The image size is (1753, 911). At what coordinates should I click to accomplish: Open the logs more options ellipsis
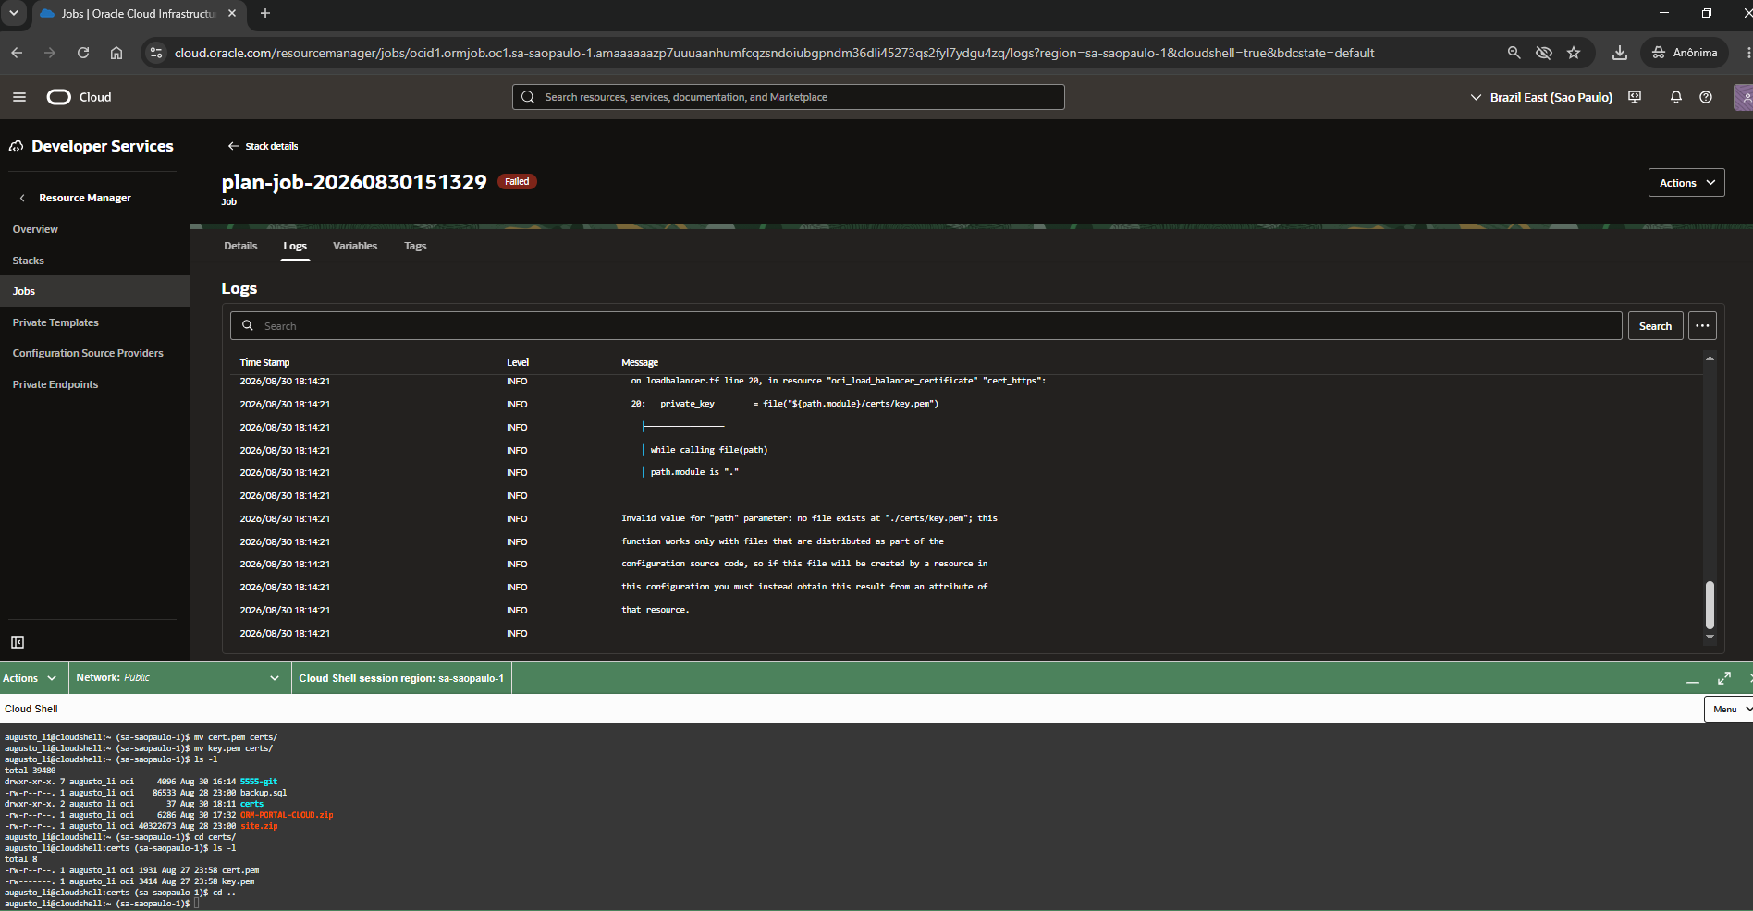(1702, 326)
